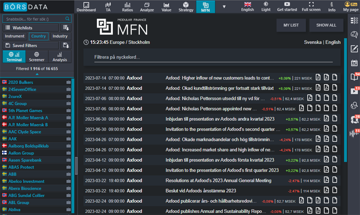Open document icon in 'Inbjudan till presentation av Axfoods första kvartal' row
This screenshot has width=360, height=215.
click(335, 159)
